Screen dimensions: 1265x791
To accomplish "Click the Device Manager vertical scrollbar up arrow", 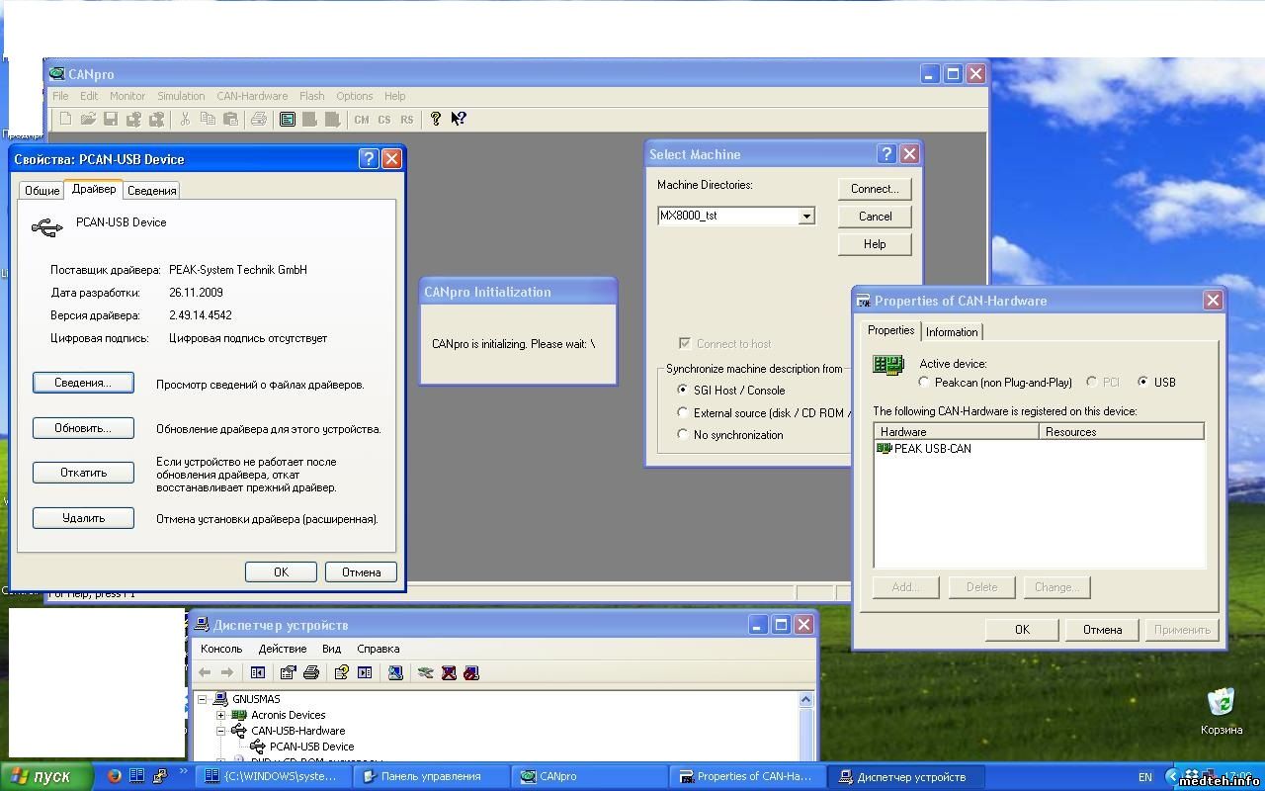I will (805, 699).
